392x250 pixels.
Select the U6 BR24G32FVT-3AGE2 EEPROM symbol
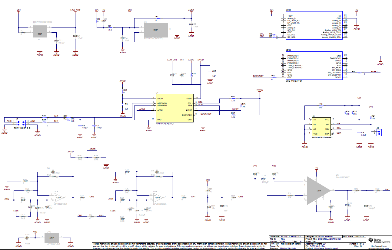tap(322, 127)
